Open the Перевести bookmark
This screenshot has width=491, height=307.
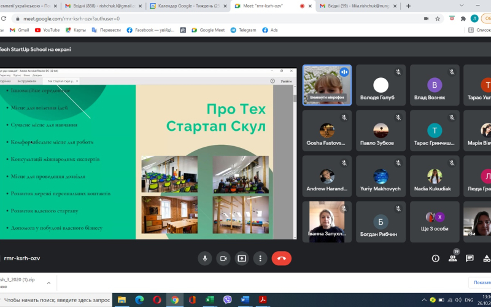[x=106, y=30]
